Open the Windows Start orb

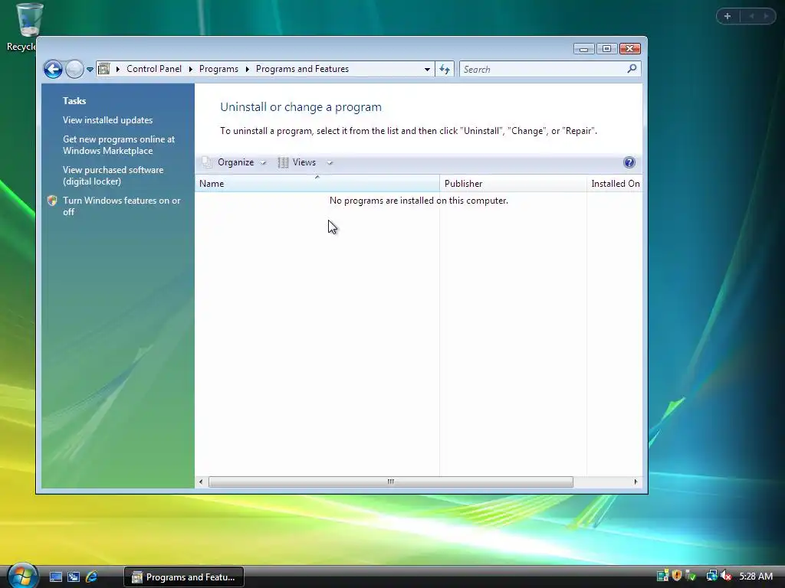coord(21,576)
